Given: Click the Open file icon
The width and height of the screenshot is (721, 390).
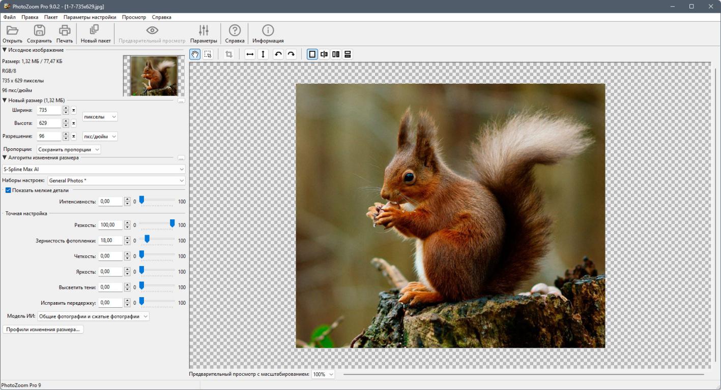Looking at the screenshot, I should (12, 31).
